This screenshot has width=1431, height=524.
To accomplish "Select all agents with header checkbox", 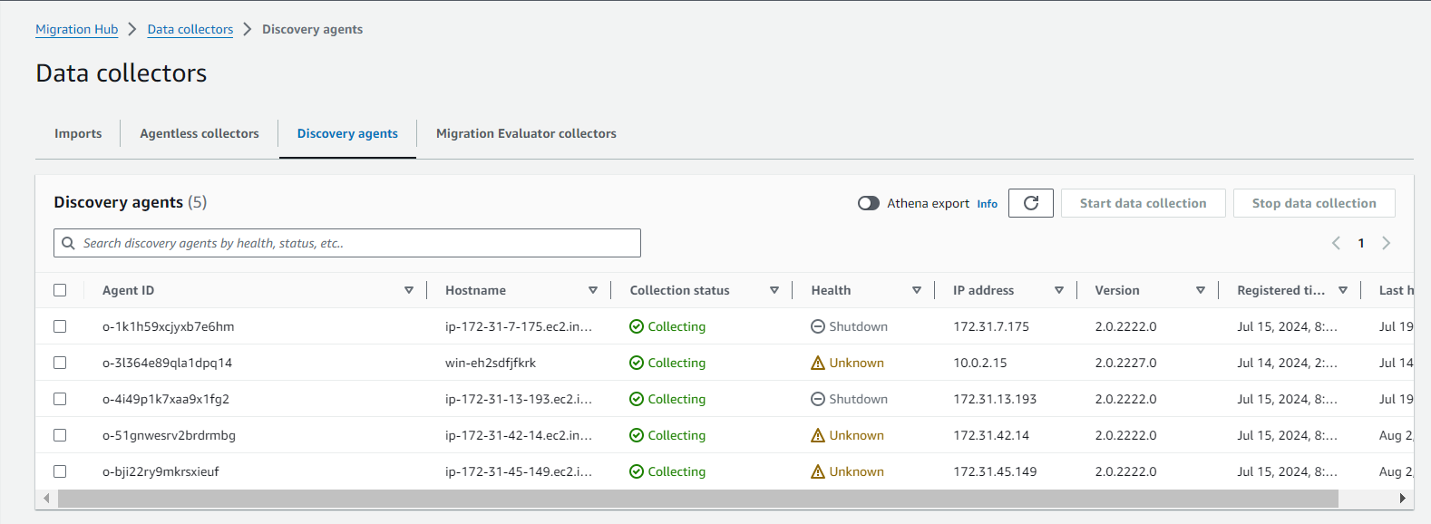I will 60,290.
